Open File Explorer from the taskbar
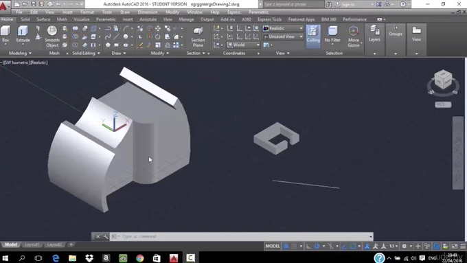Screen dimensions: 467x263 pyautogui.click(x=72, y=258)
